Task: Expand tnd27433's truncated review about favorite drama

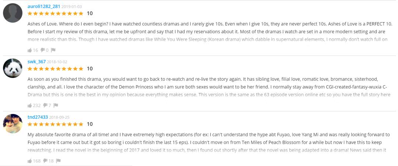Action: click(x=209, y=150)
